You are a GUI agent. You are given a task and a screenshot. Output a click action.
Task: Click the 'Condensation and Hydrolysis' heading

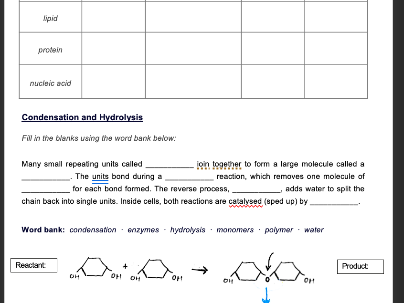82,117
